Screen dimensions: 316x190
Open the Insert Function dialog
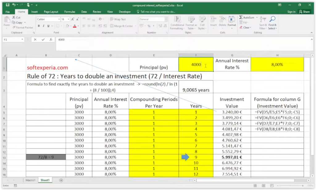point(51,40)
